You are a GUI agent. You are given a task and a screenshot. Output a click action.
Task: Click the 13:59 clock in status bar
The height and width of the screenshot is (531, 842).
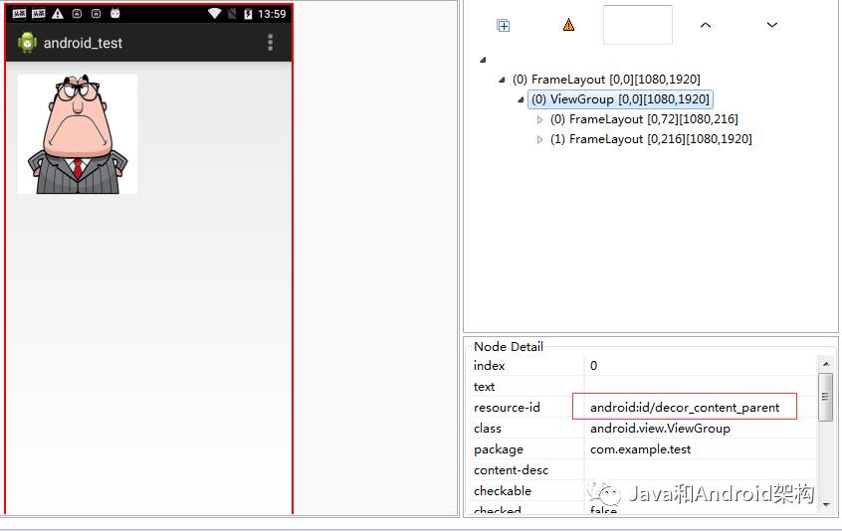click(x=272, y=14)
